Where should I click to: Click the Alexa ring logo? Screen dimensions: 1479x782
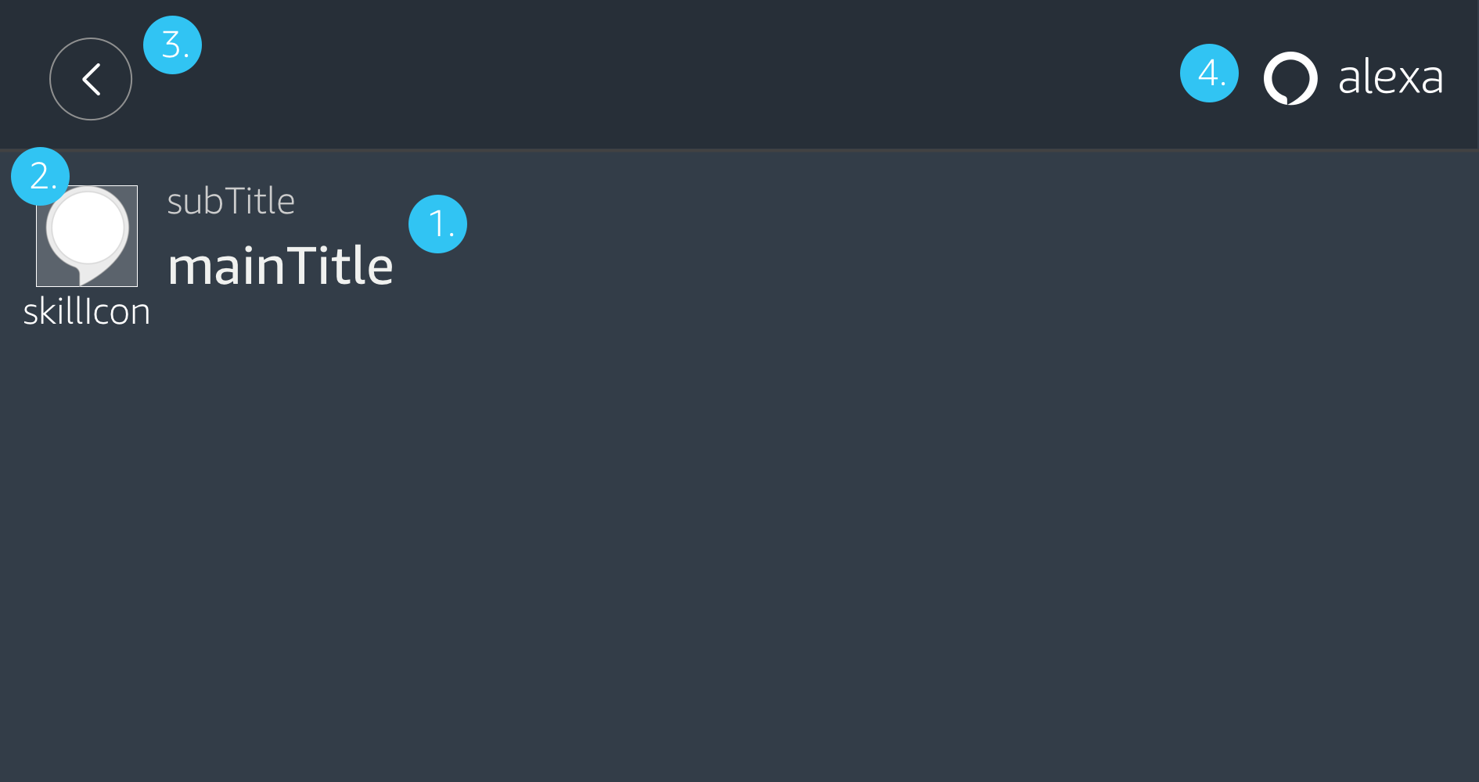click(x=1290, y=78)
